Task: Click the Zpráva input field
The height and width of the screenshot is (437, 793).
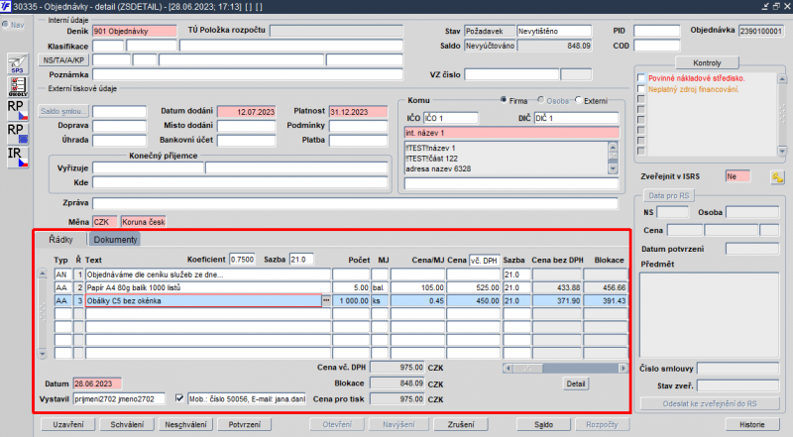Action: [355, 203]
